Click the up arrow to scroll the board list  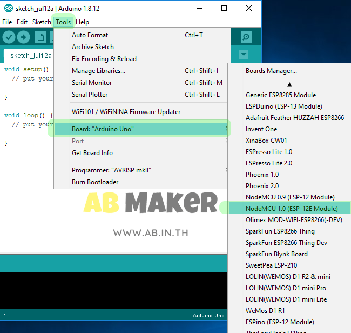pos(289,85)
